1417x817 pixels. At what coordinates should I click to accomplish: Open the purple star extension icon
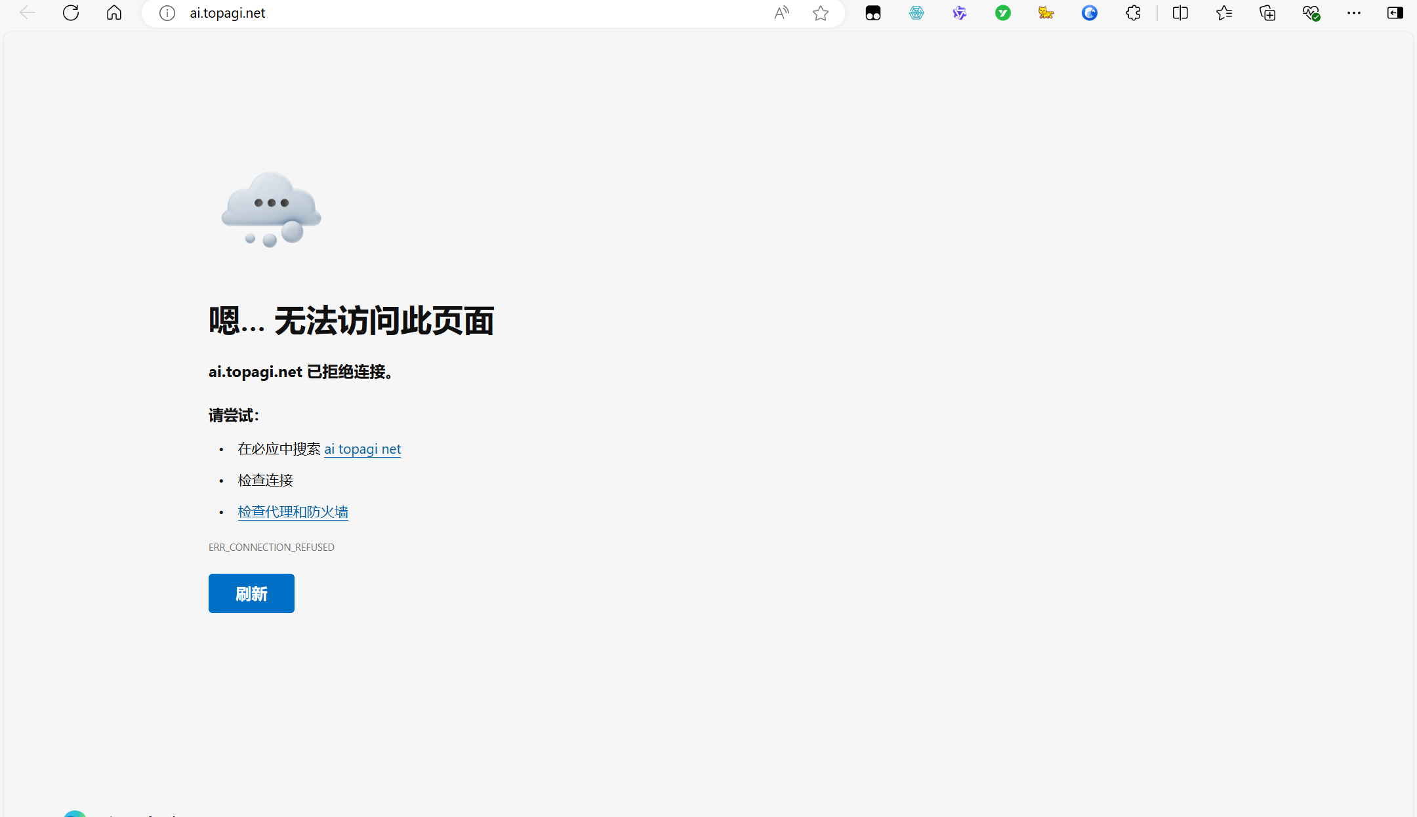(x=960, y=13)
